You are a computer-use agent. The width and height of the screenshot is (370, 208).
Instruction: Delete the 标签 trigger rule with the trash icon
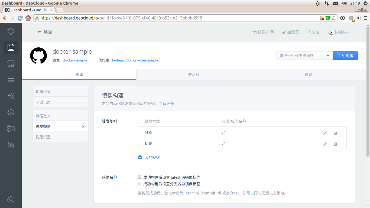(335, 144)
